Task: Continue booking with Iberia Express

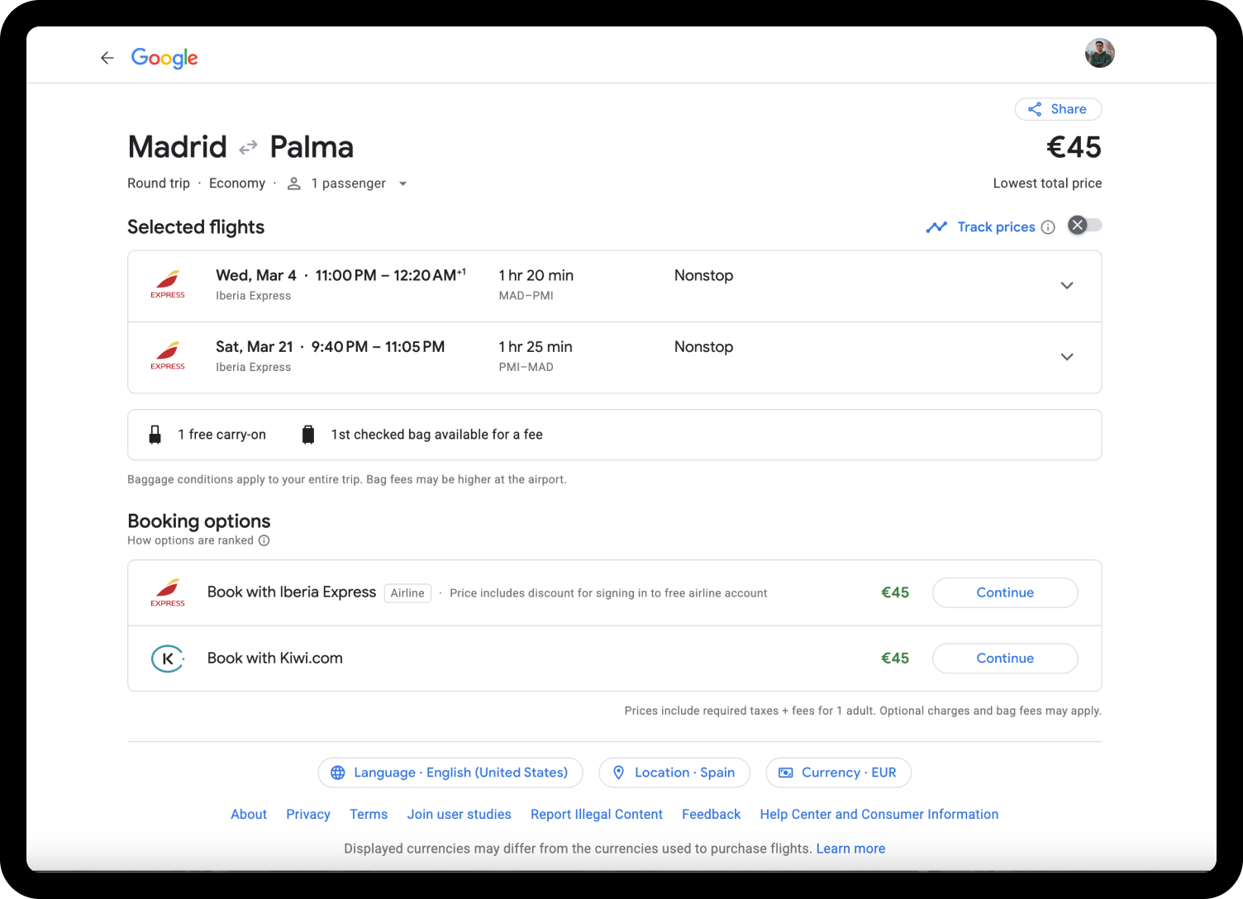Action: (1004, 592)
